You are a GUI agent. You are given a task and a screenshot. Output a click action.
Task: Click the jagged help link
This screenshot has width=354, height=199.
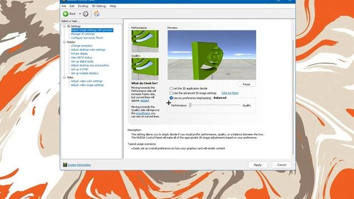[x=144, y=101]
